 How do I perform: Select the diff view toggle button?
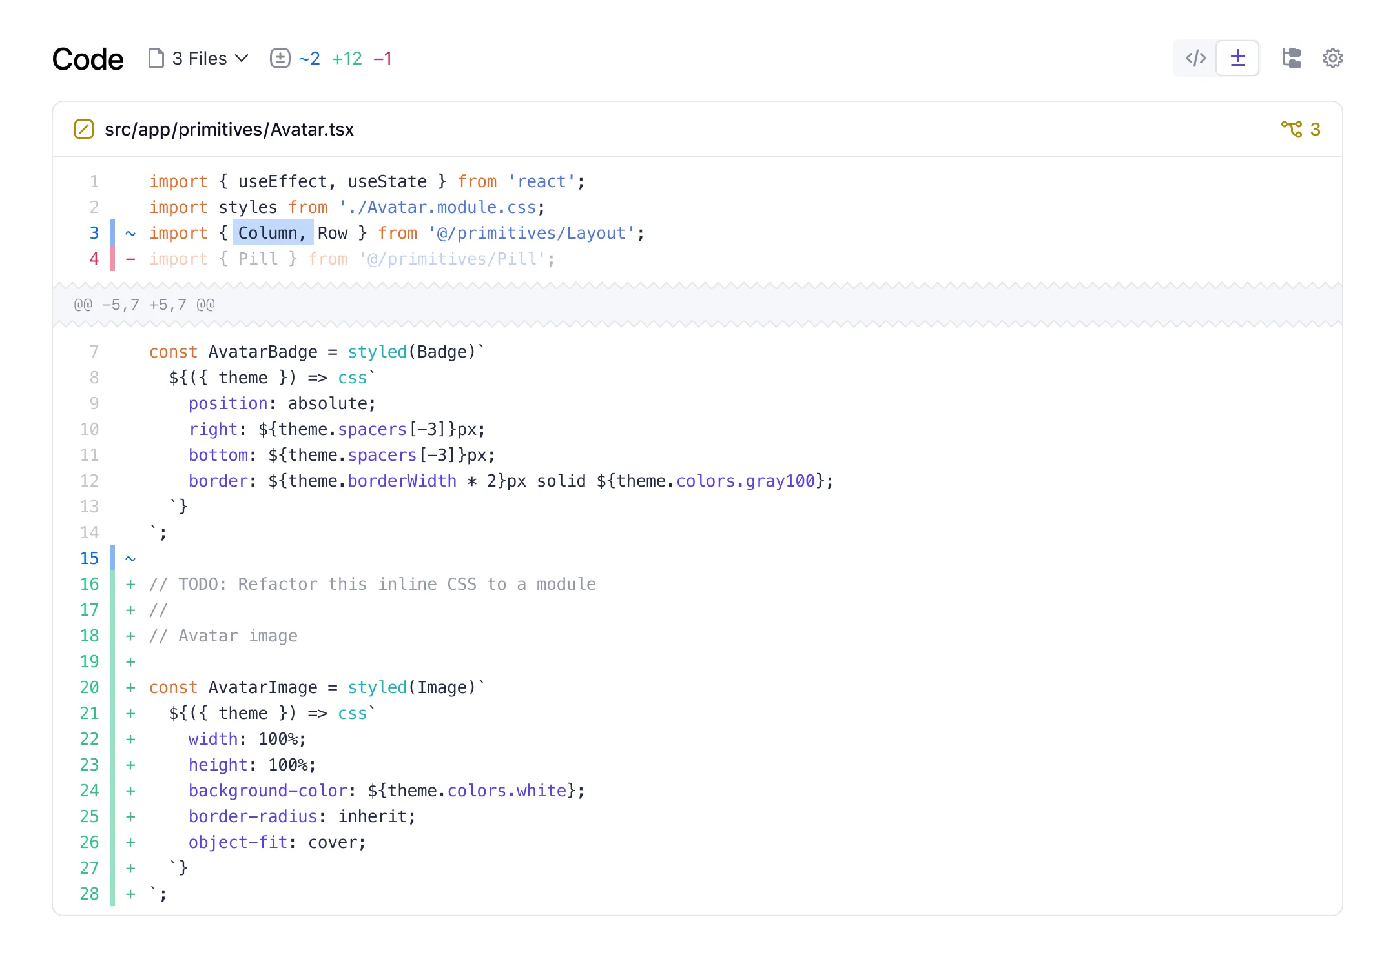pos(1237,58)
